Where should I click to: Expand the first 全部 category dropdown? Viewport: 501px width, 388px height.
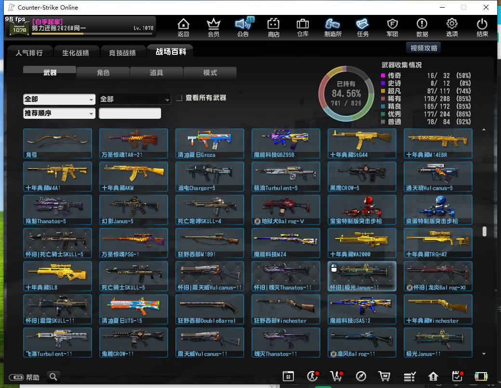click(x=59, y=100)
